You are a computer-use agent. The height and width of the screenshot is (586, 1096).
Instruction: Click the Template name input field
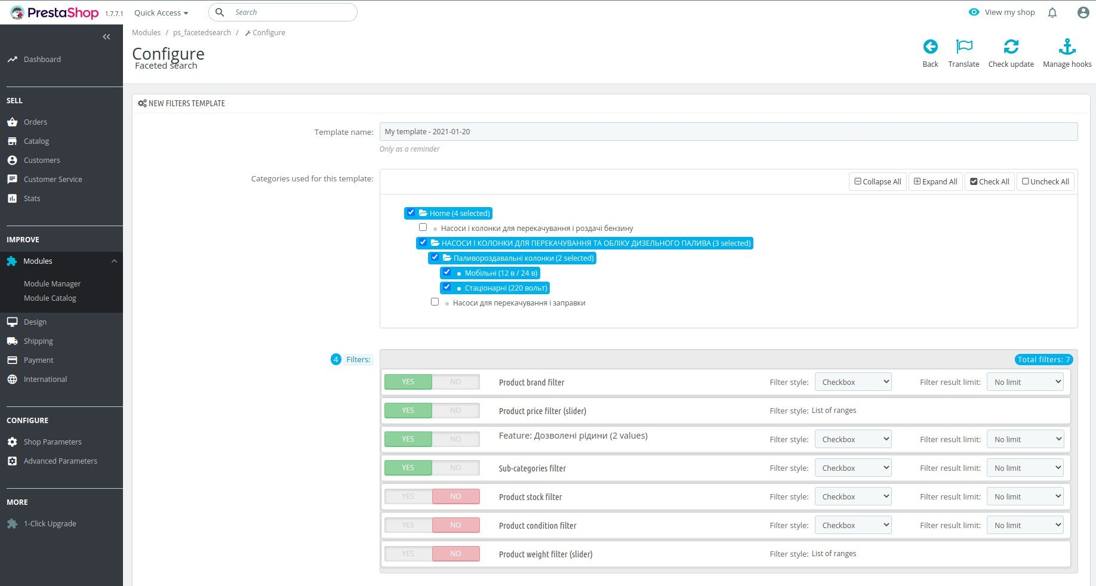coord(728,132)
